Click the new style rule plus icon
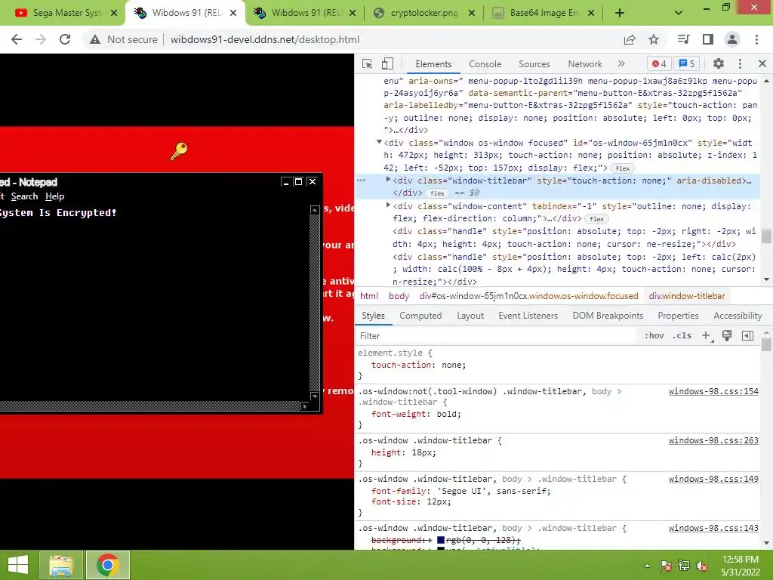Viewport: 773px width, 580px height. point(707,336)
